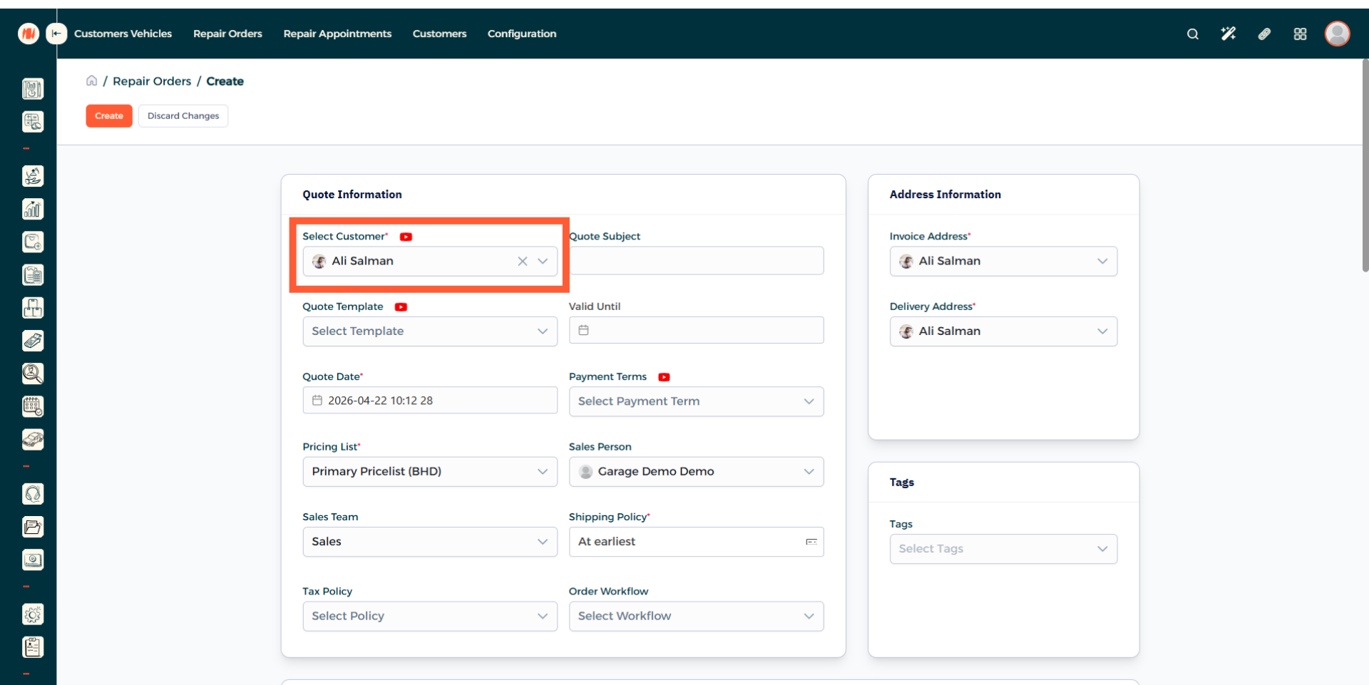1369x685 pixels.
Task: Click the Discard Changes button
Action: (183, 115)
